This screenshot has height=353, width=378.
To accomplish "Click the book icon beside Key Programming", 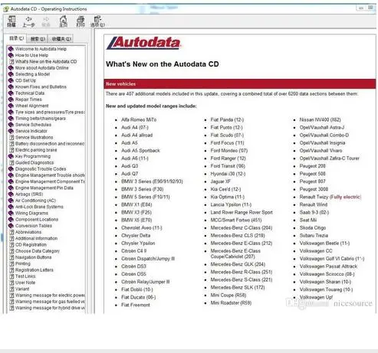I will pos(11,156).
